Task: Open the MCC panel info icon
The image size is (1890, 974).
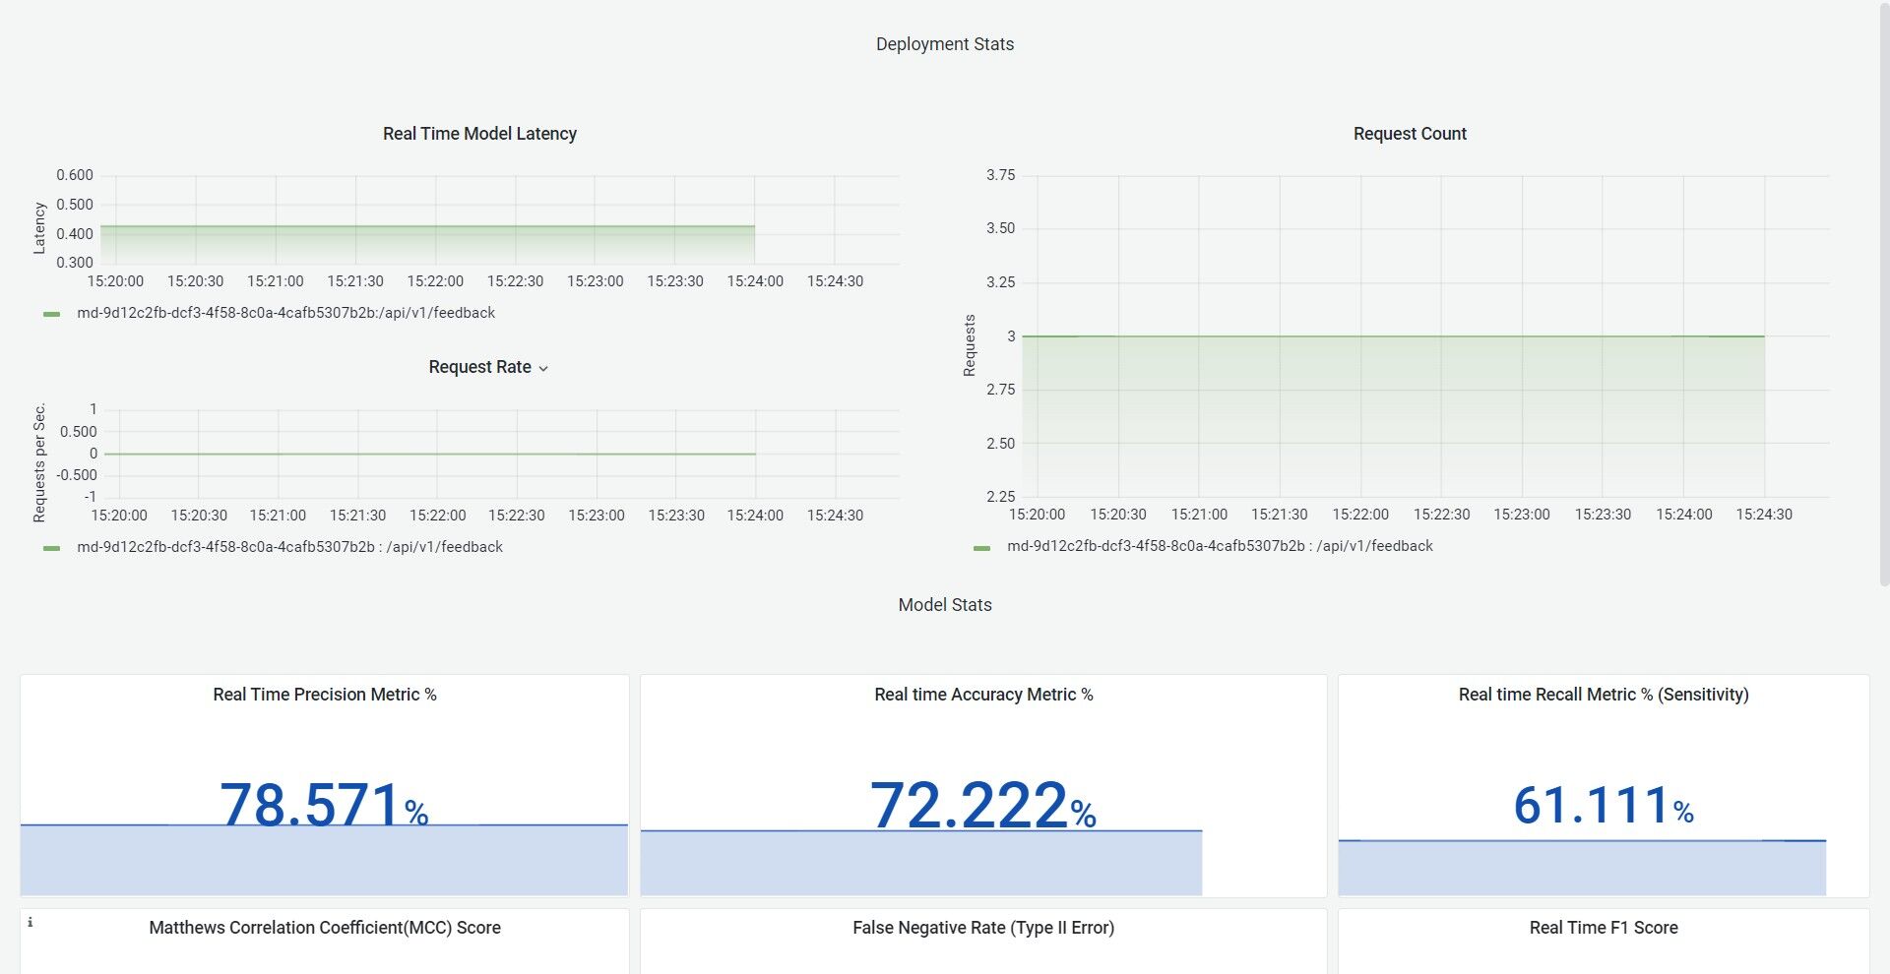Action: tap(31, 923)
